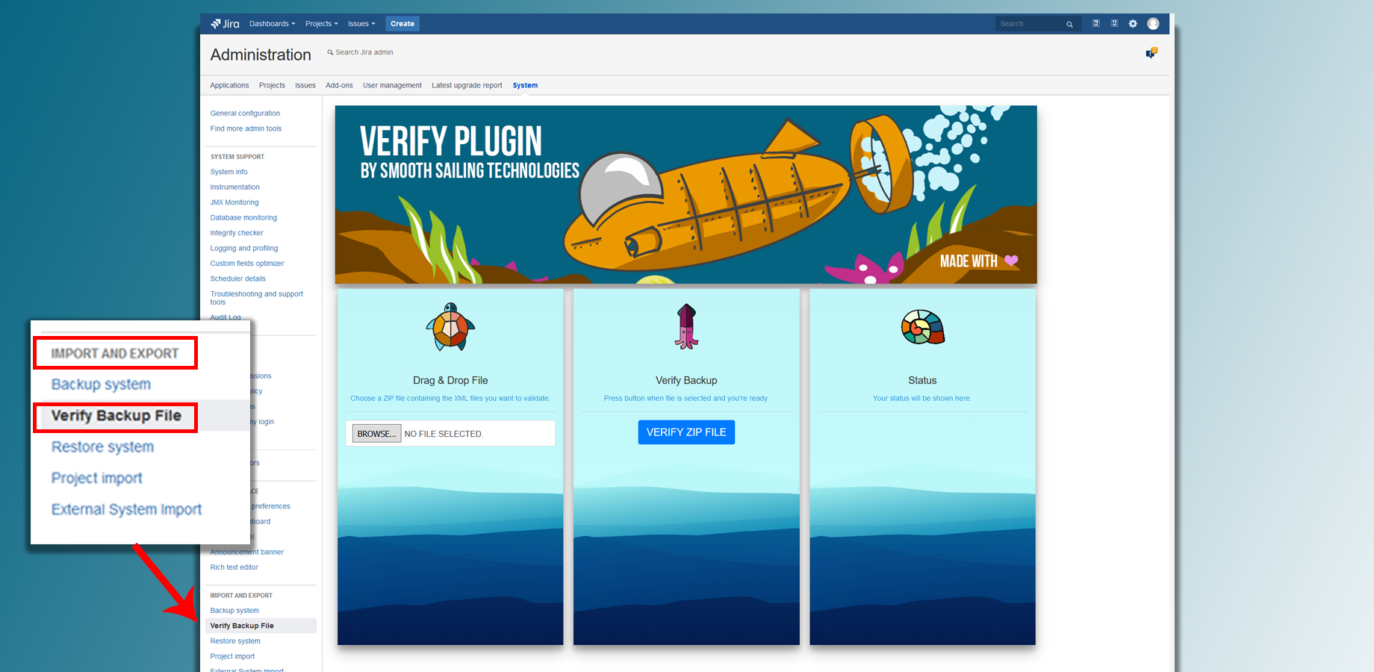Open General configuration in the sidebar

(x=245, y=113)
